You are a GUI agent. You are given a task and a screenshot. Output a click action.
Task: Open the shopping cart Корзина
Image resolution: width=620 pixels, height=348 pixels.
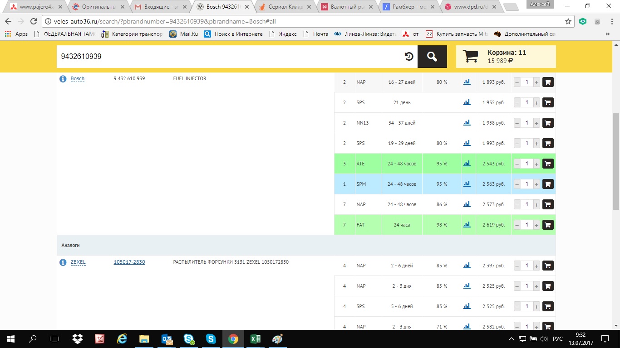[x=506, y=57]
